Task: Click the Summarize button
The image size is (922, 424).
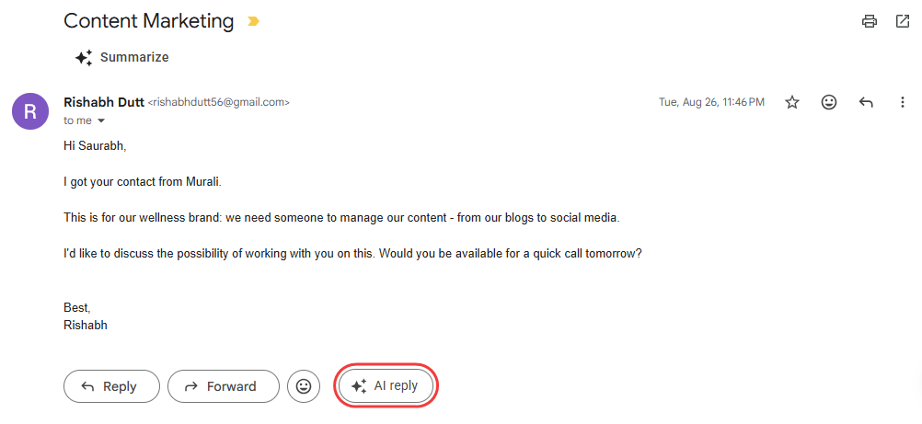Action: pyautogui.click(x=122, y=57)
